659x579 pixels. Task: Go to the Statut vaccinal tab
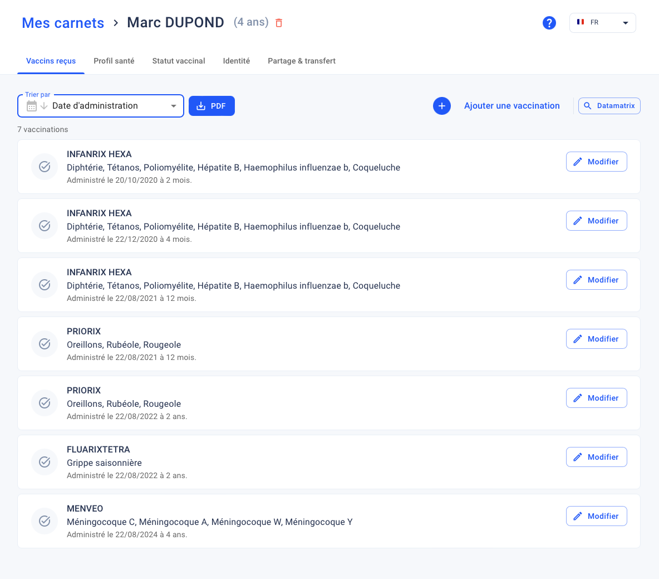click(x=179, y=61)
